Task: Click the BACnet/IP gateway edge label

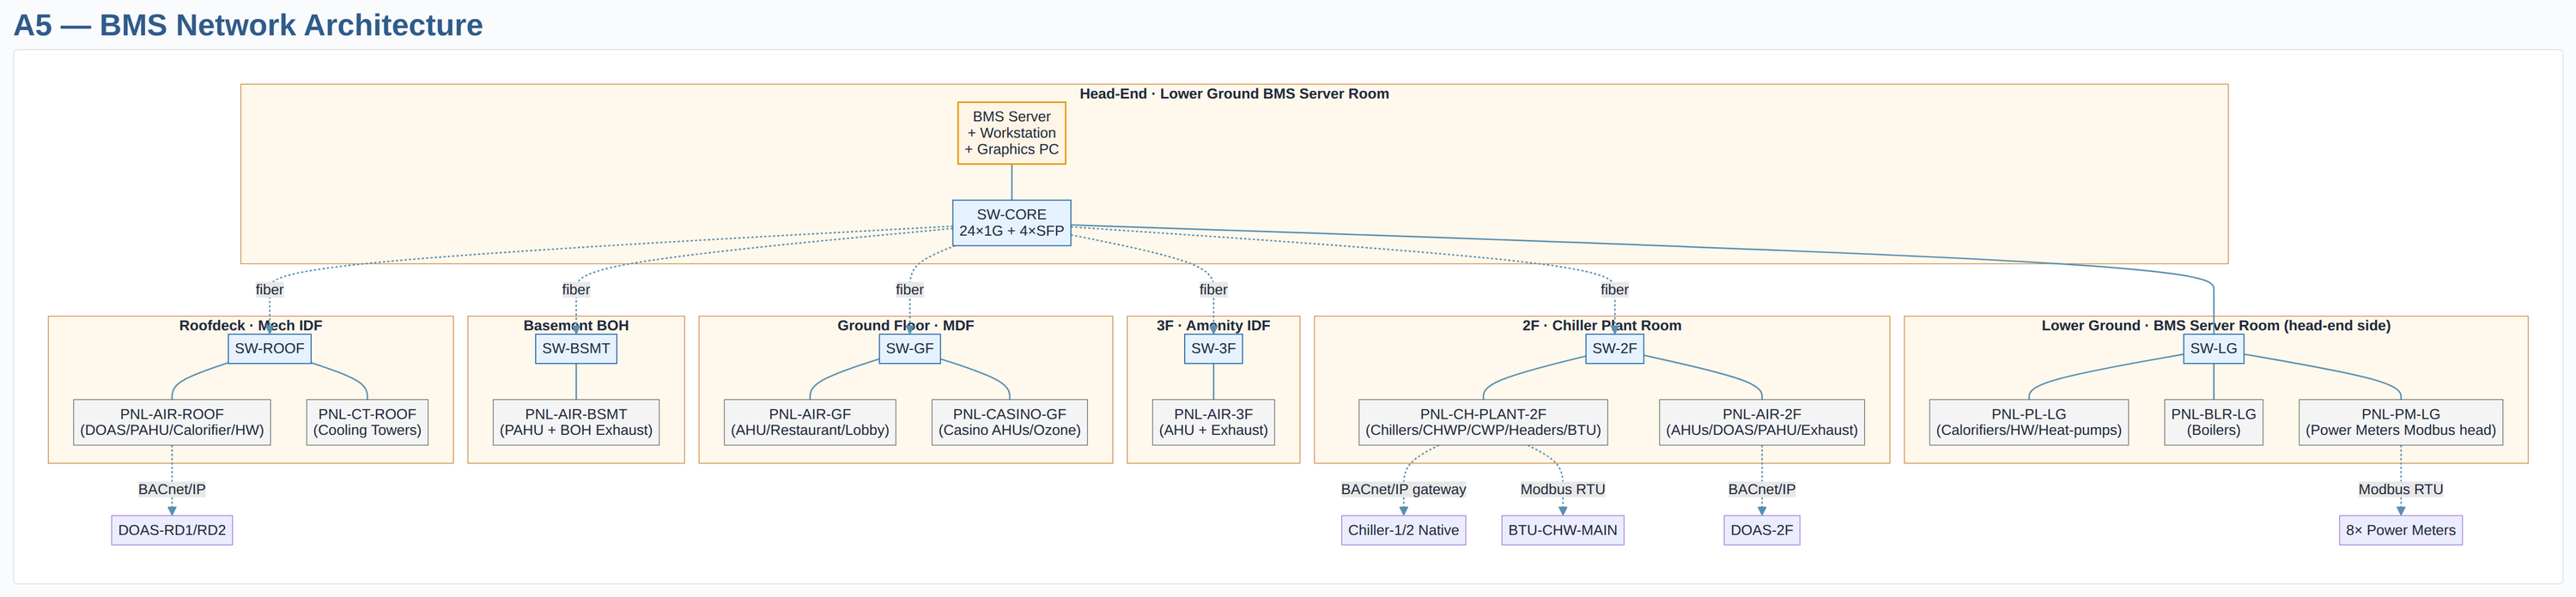Action: 1403,489
